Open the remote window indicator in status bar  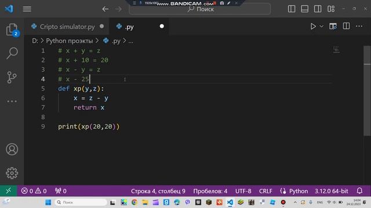click(x=8, y=191)
